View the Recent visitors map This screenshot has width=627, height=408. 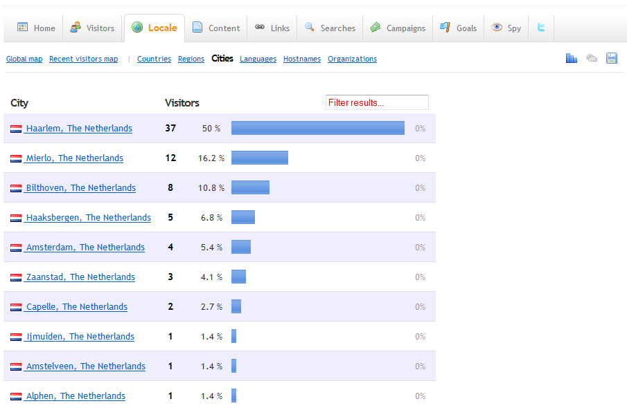point(83,59)
